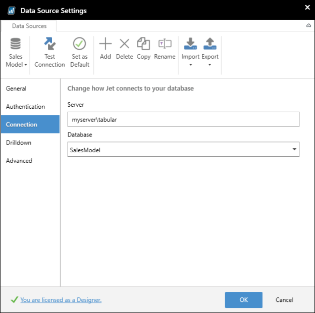This screenshot has height=313, width=315.
Task: Go to the Drilldown settings page
Action: point(30,143)
